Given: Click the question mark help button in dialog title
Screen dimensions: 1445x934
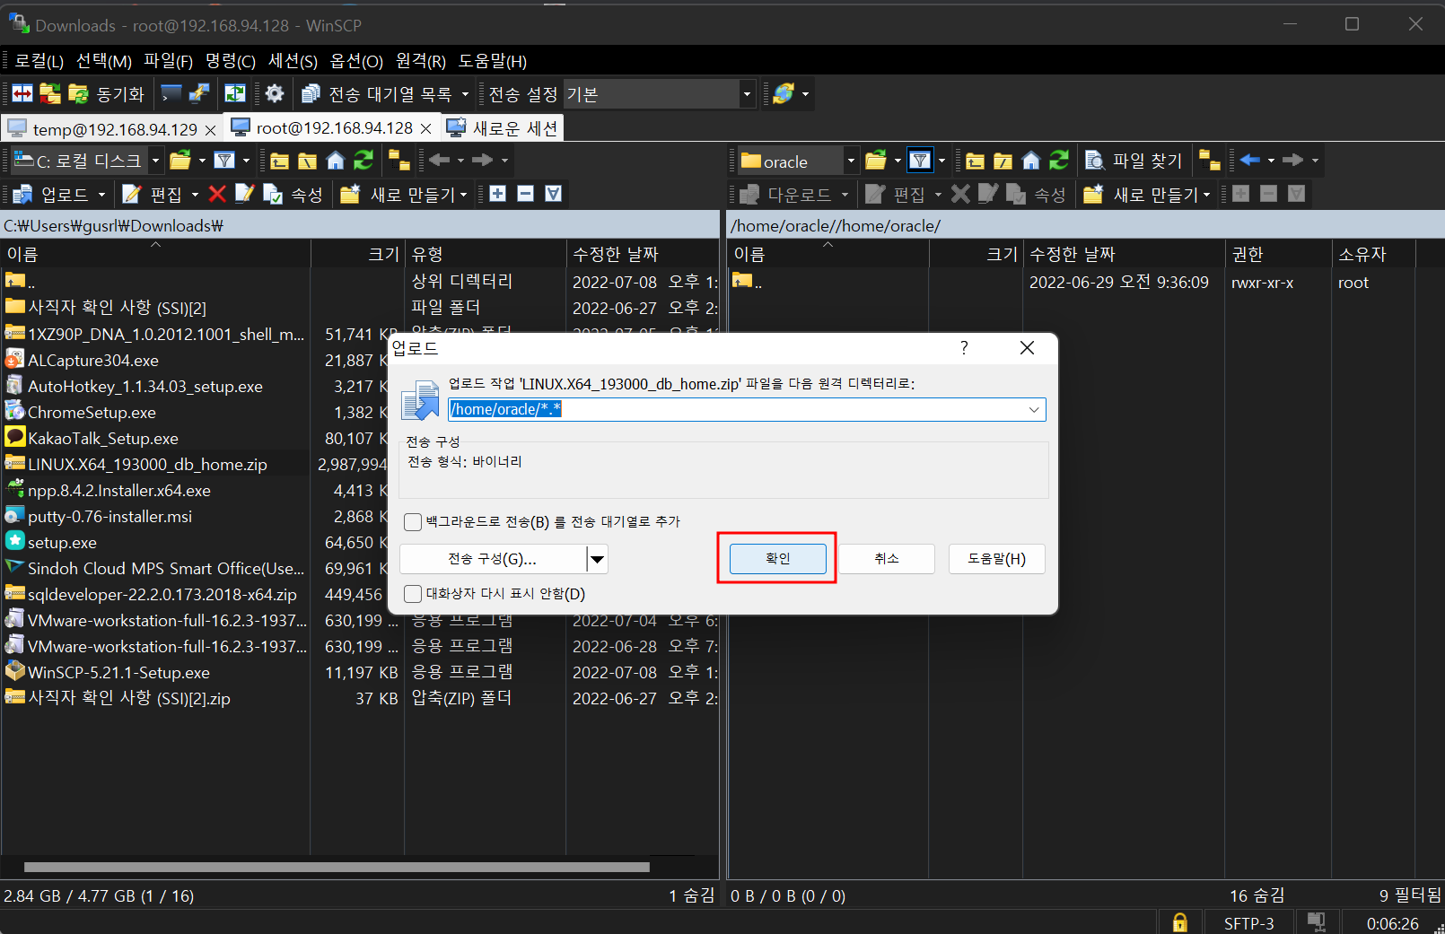Looking at the screenshot, I should pyautogui.click(x=964, y=348).
